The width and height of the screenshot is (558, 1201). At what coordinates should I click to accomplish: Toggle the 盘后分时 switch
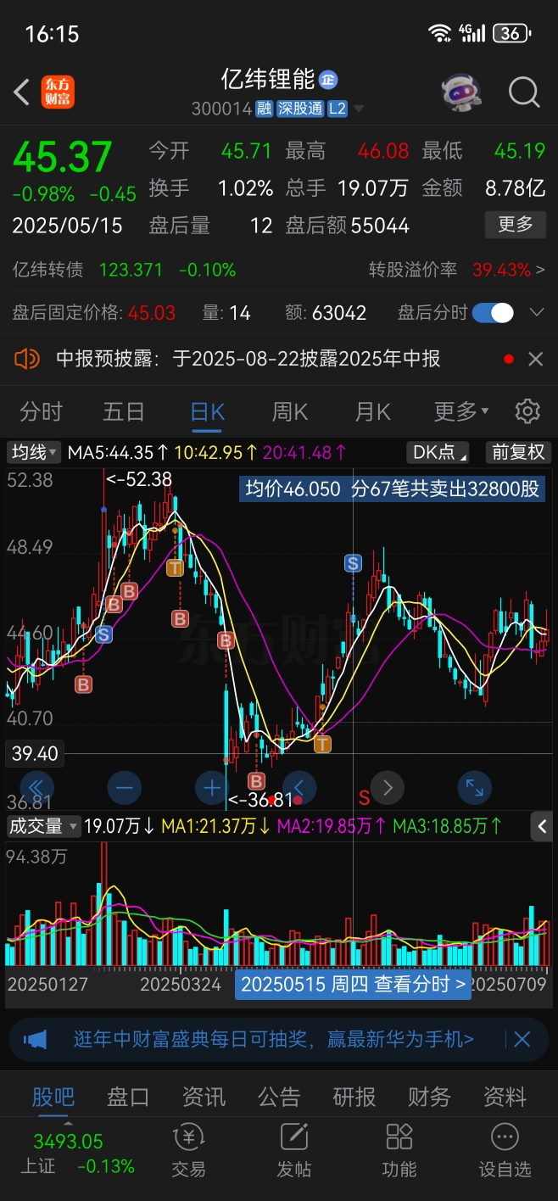click(493, 313)
